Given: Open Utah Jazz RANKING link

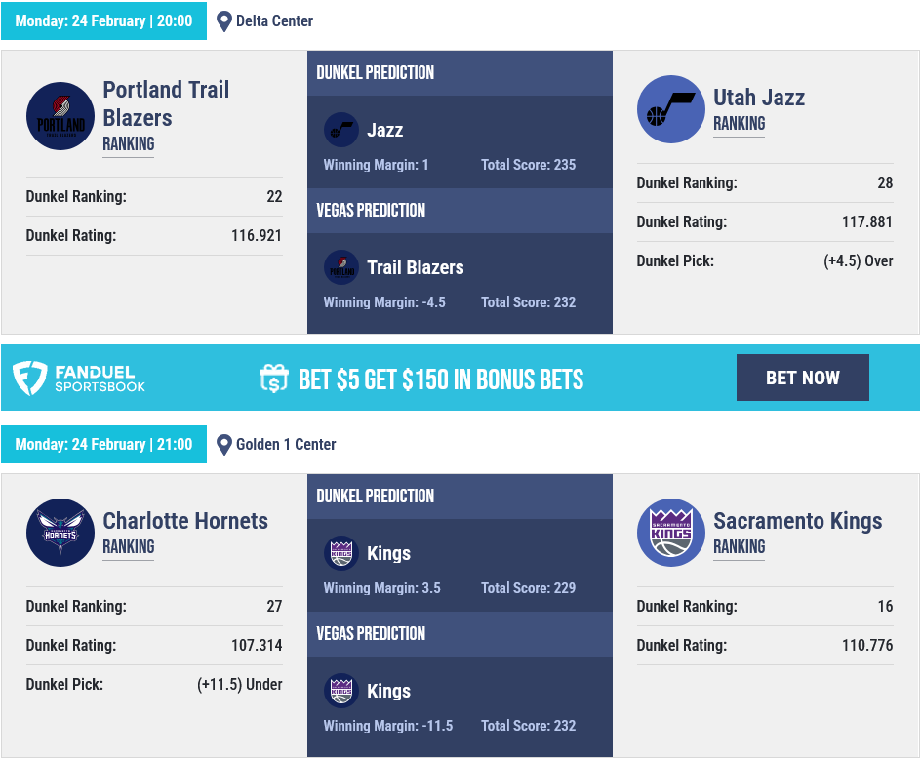Looking at the screenshot, I should coord(739,123).
